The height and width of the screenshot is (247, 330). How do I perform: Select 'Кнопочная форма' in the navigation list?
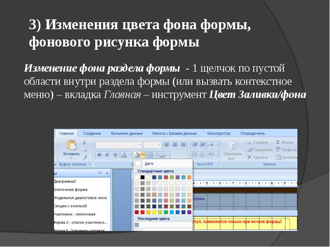click(x=70, y=189)
